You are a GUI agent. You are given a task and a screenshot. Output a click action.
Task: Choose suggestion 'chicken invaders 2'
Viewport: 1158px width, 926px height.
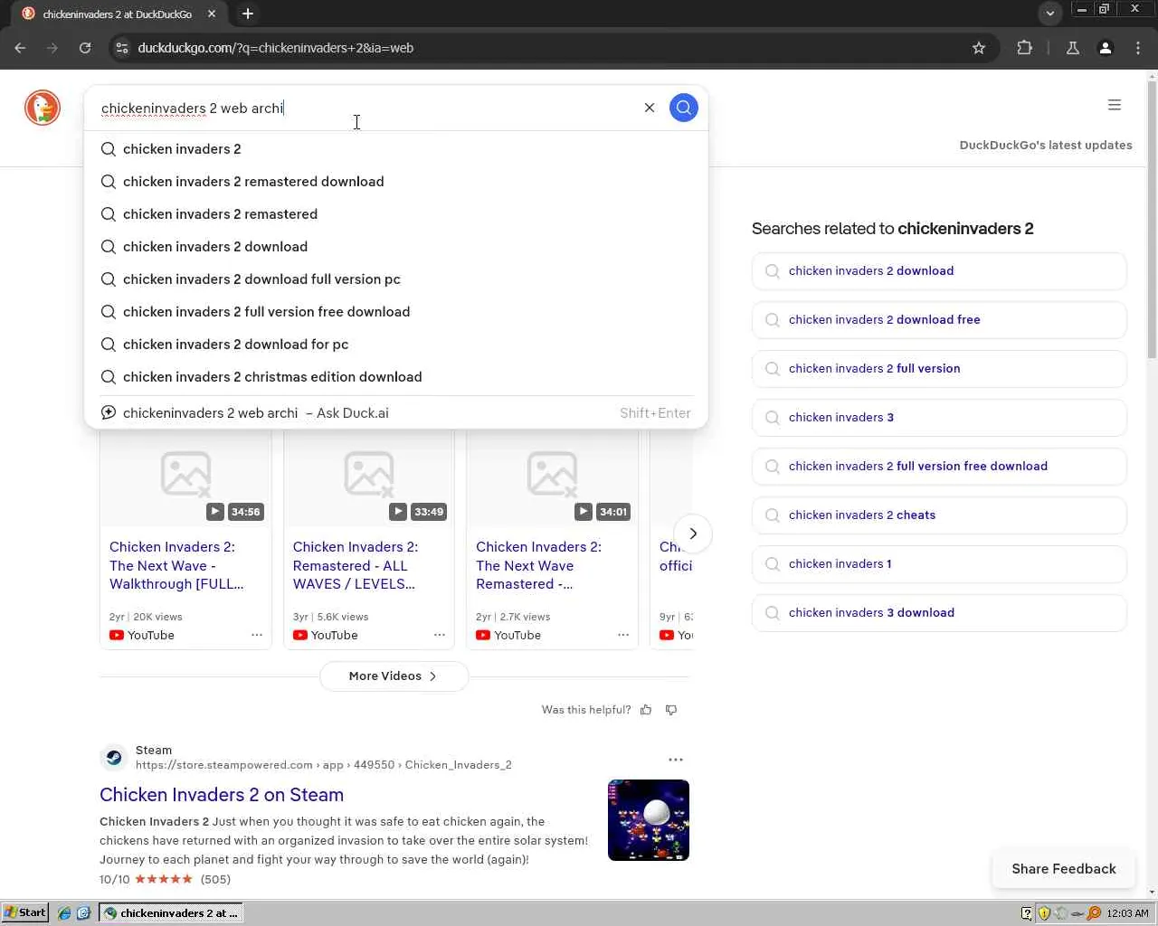coord(396,149)
